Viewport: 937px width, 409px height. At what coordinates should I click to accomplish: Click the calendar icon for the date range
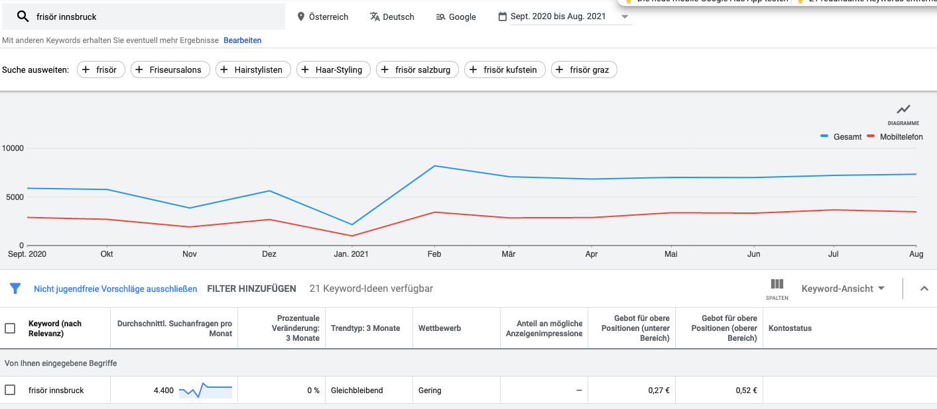point(502,17)
